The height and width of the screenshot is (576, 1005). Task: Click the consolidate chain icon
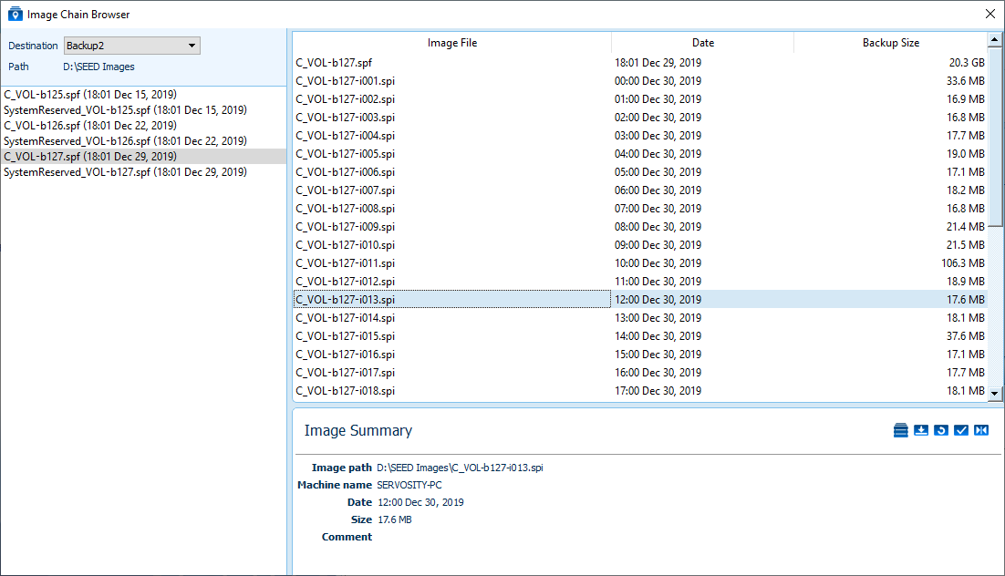[x=980, y=429]
